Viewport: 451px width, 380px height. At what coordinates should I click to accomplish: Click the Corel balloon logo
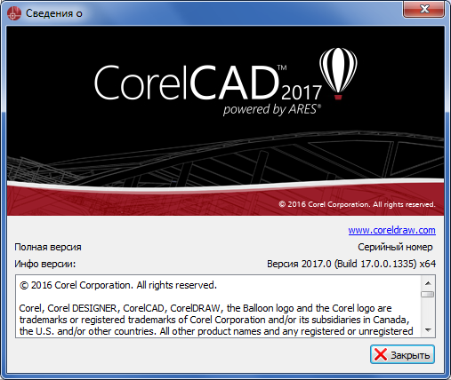(x=338, y=74)
